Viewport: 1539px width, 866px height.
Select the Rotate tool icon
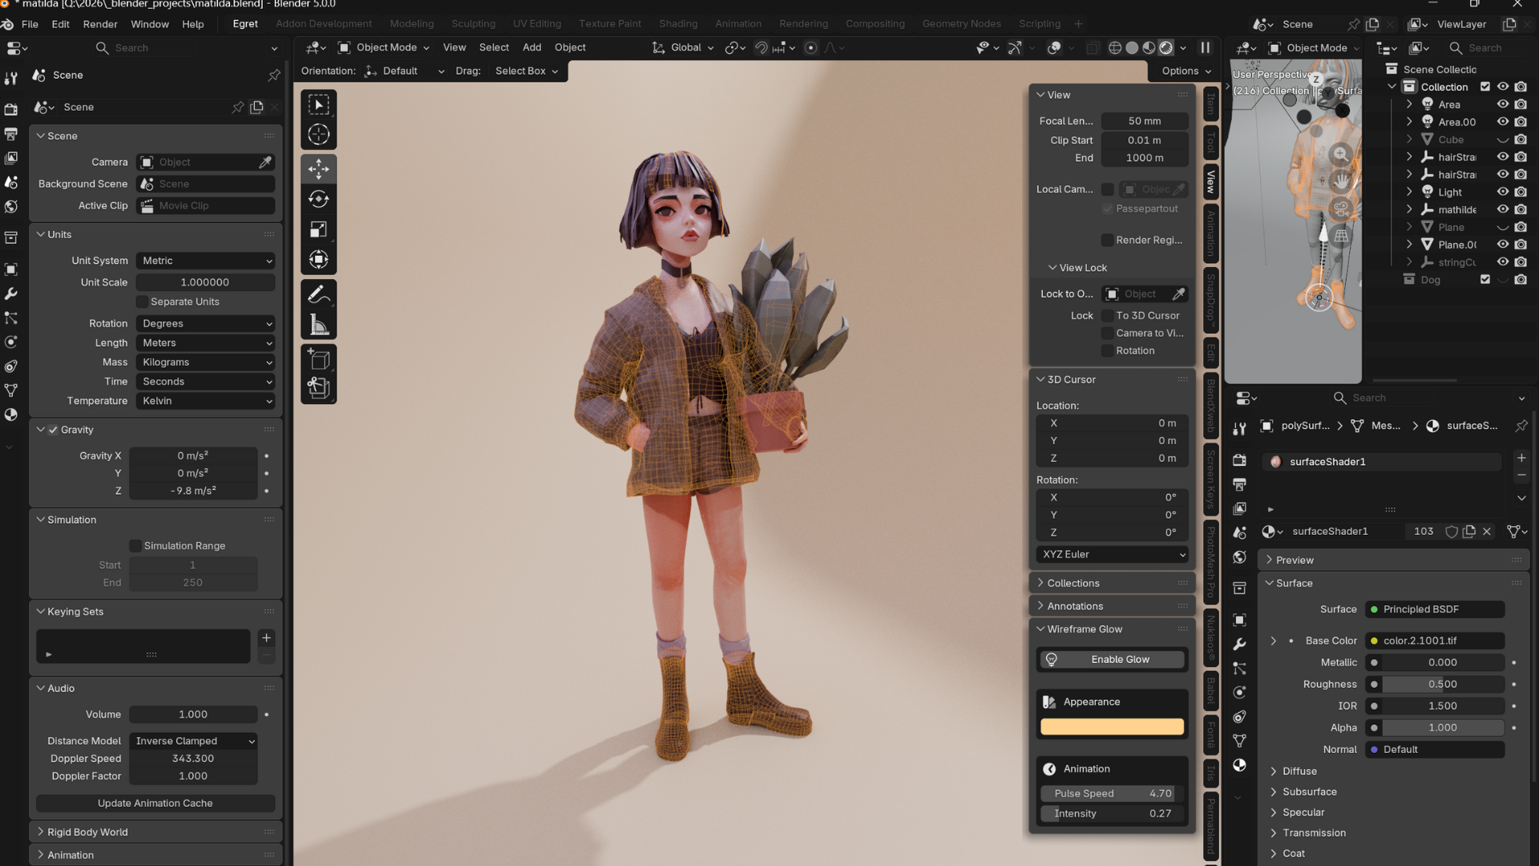318,199
